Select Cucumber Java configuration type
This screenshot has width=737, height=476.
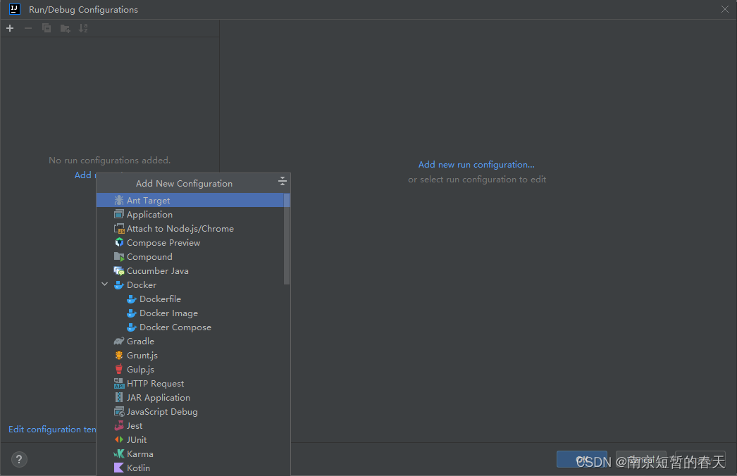pos(193,270)
